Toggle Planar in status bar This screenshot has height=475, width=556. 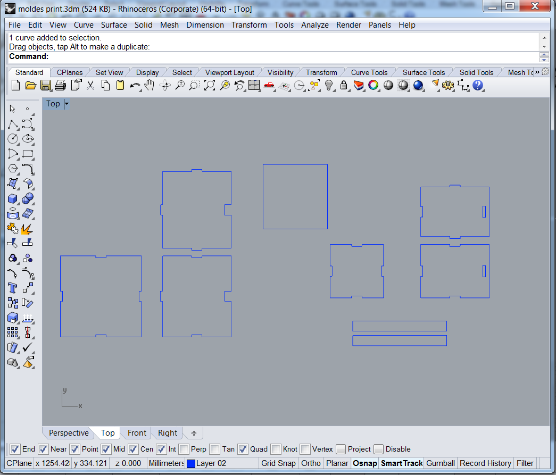pyautogui.click(x=337, y=463)
